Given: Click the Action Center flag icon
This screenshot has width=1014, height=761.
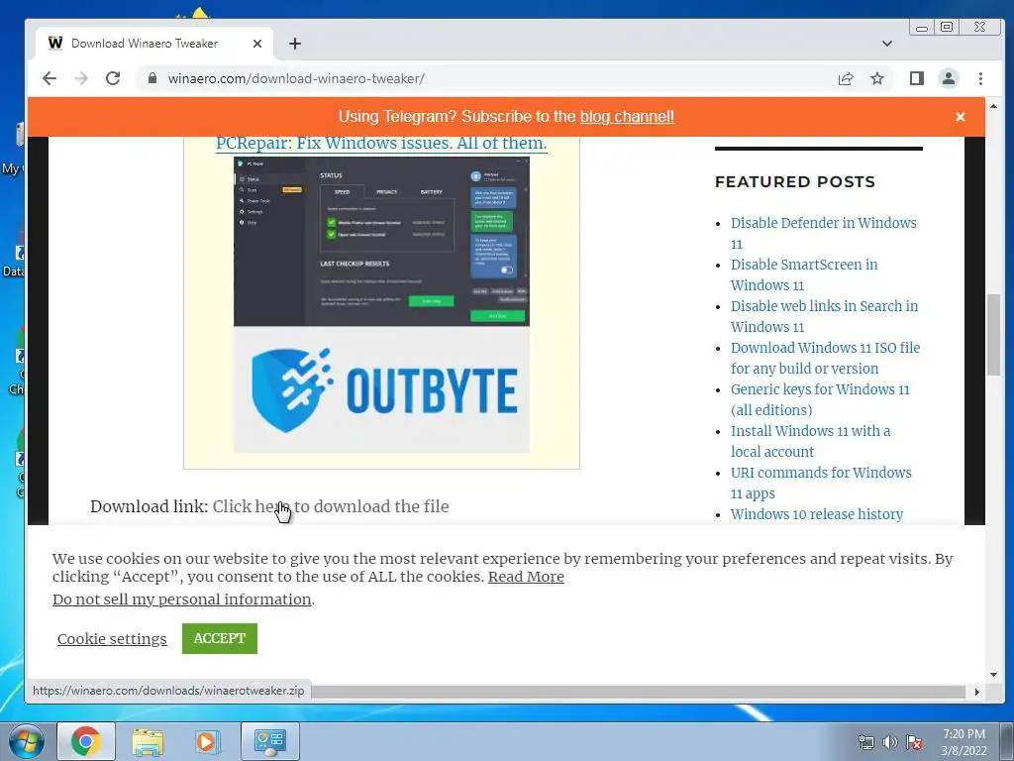Looking at the screenshot, I should click(914, 742).
